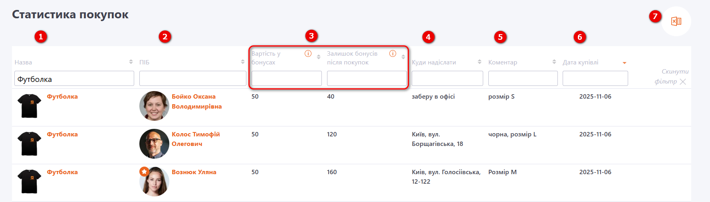Sort by Залишок бонусів після покупок
710x202 pixels.
[x=403, y=57]
